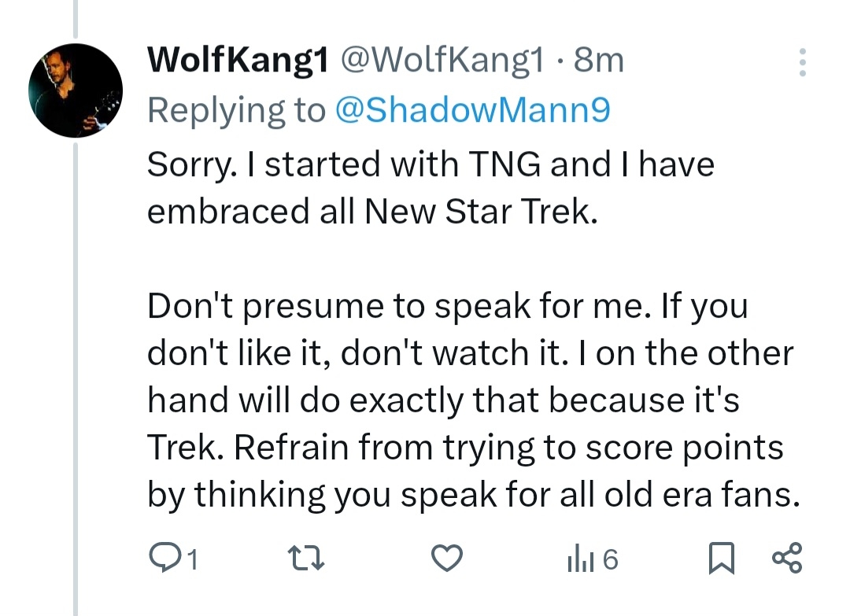Retweet this Star Trek post

[x=304, y=559]
